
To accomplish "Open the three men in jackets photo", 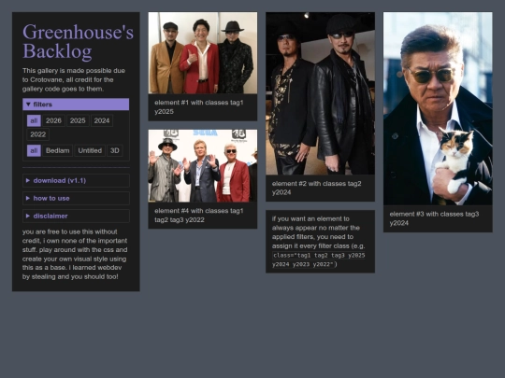I will pos(203,53).
